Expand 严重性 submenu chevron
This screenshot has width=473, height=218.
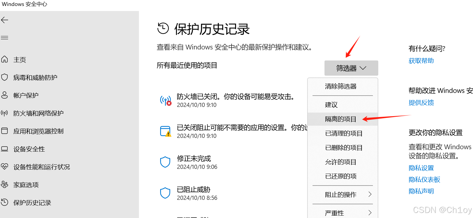click(370, 213)
